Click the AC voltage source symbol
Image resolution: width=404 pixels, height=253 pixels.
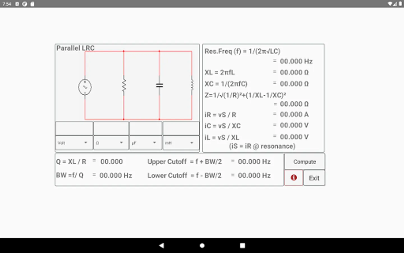[85, 87]
